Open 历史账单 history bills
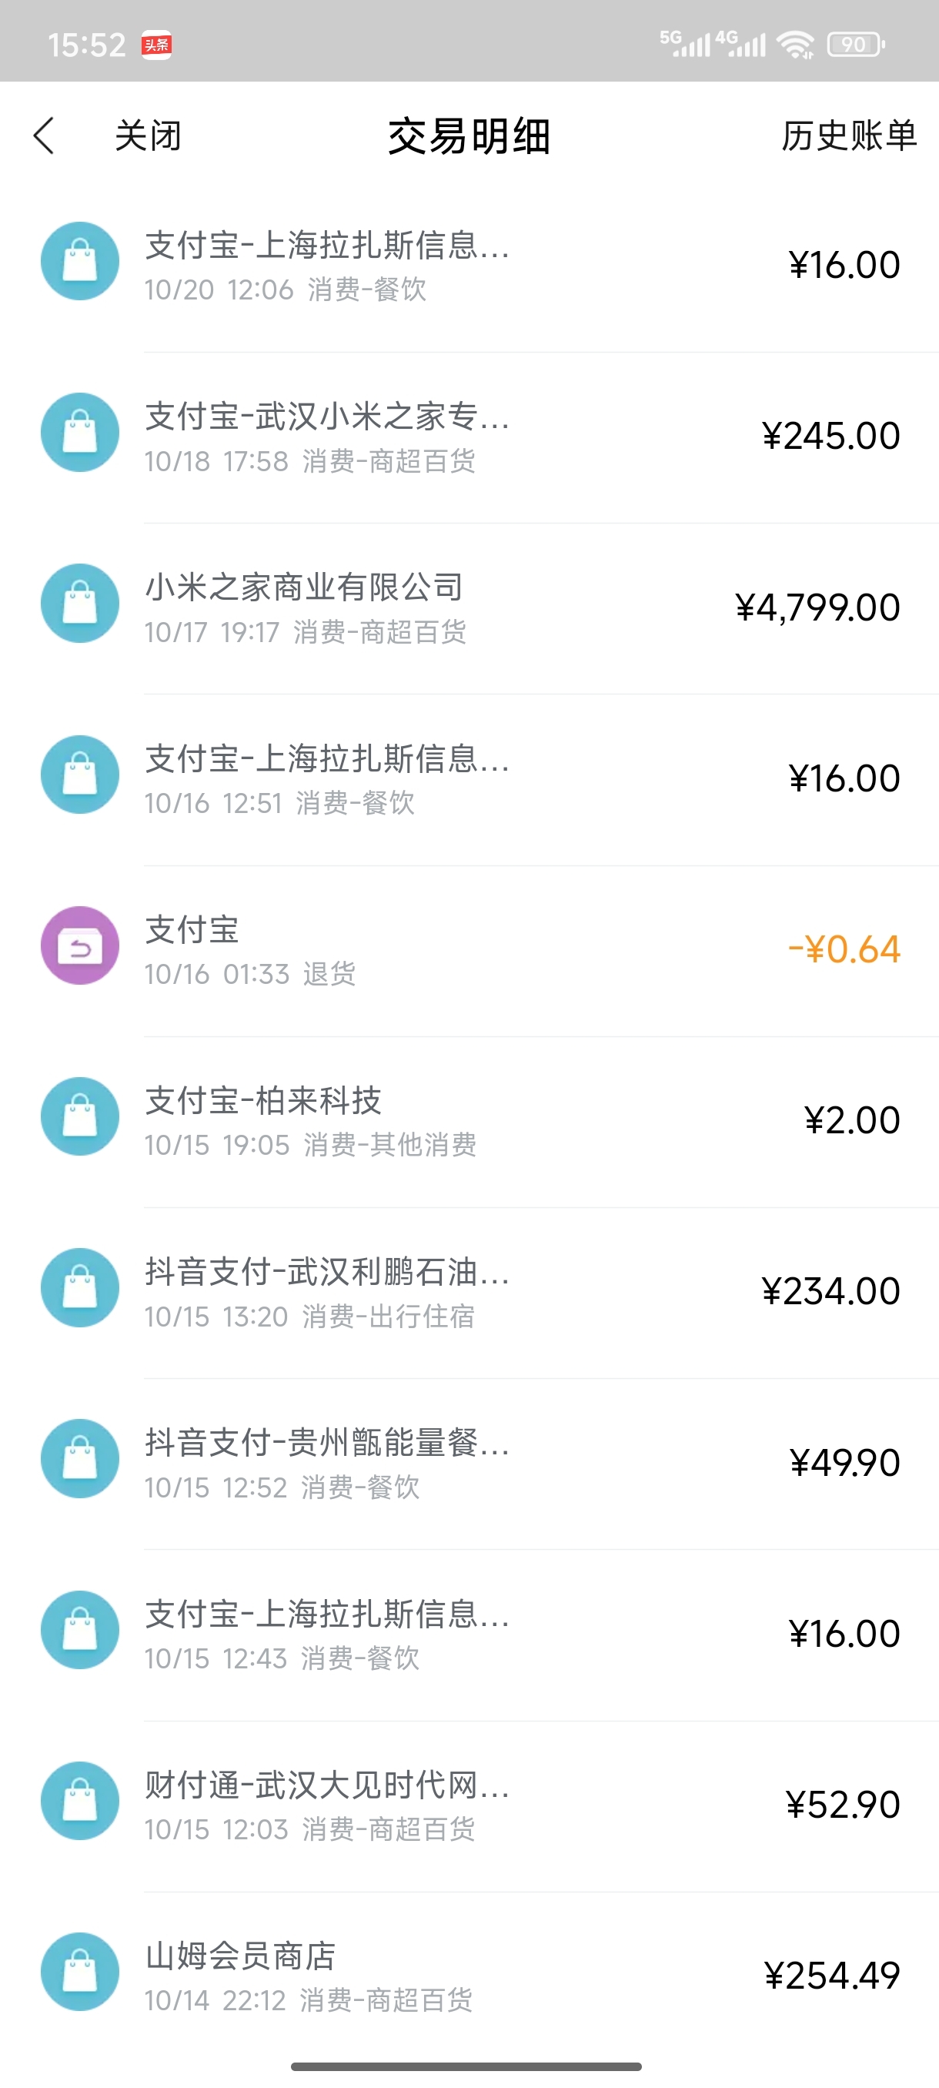The image size is (939, 2088). pos(848,136)
